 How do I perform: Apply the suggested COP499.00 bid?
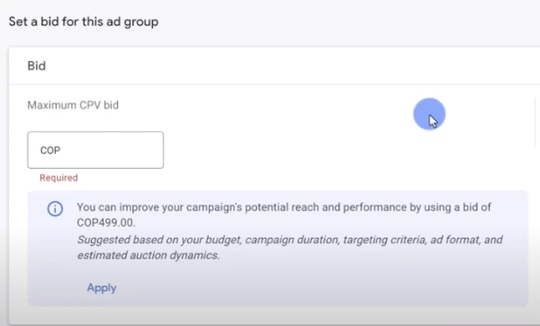(x=102, y=287)
